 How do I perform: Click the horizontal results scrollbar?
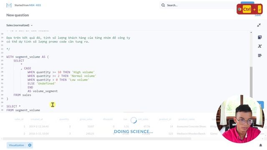click(97, 139)
